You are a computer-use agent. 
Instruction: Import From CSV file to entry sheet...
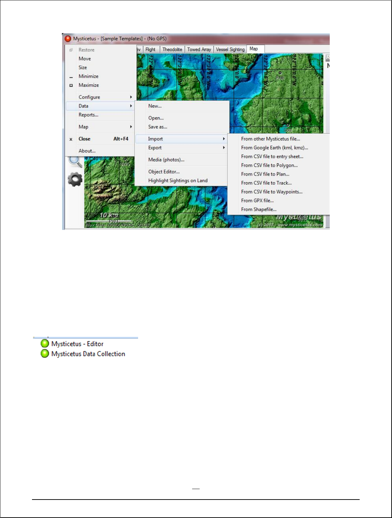click(279, 156)
